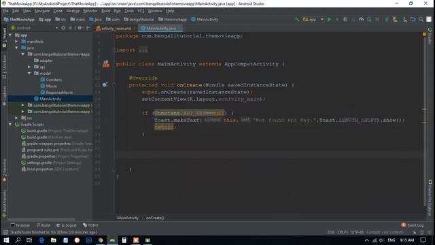435x245 pixels.
Task: Click onCreate() in editor breadcrumb
Action: pos(155,218)
